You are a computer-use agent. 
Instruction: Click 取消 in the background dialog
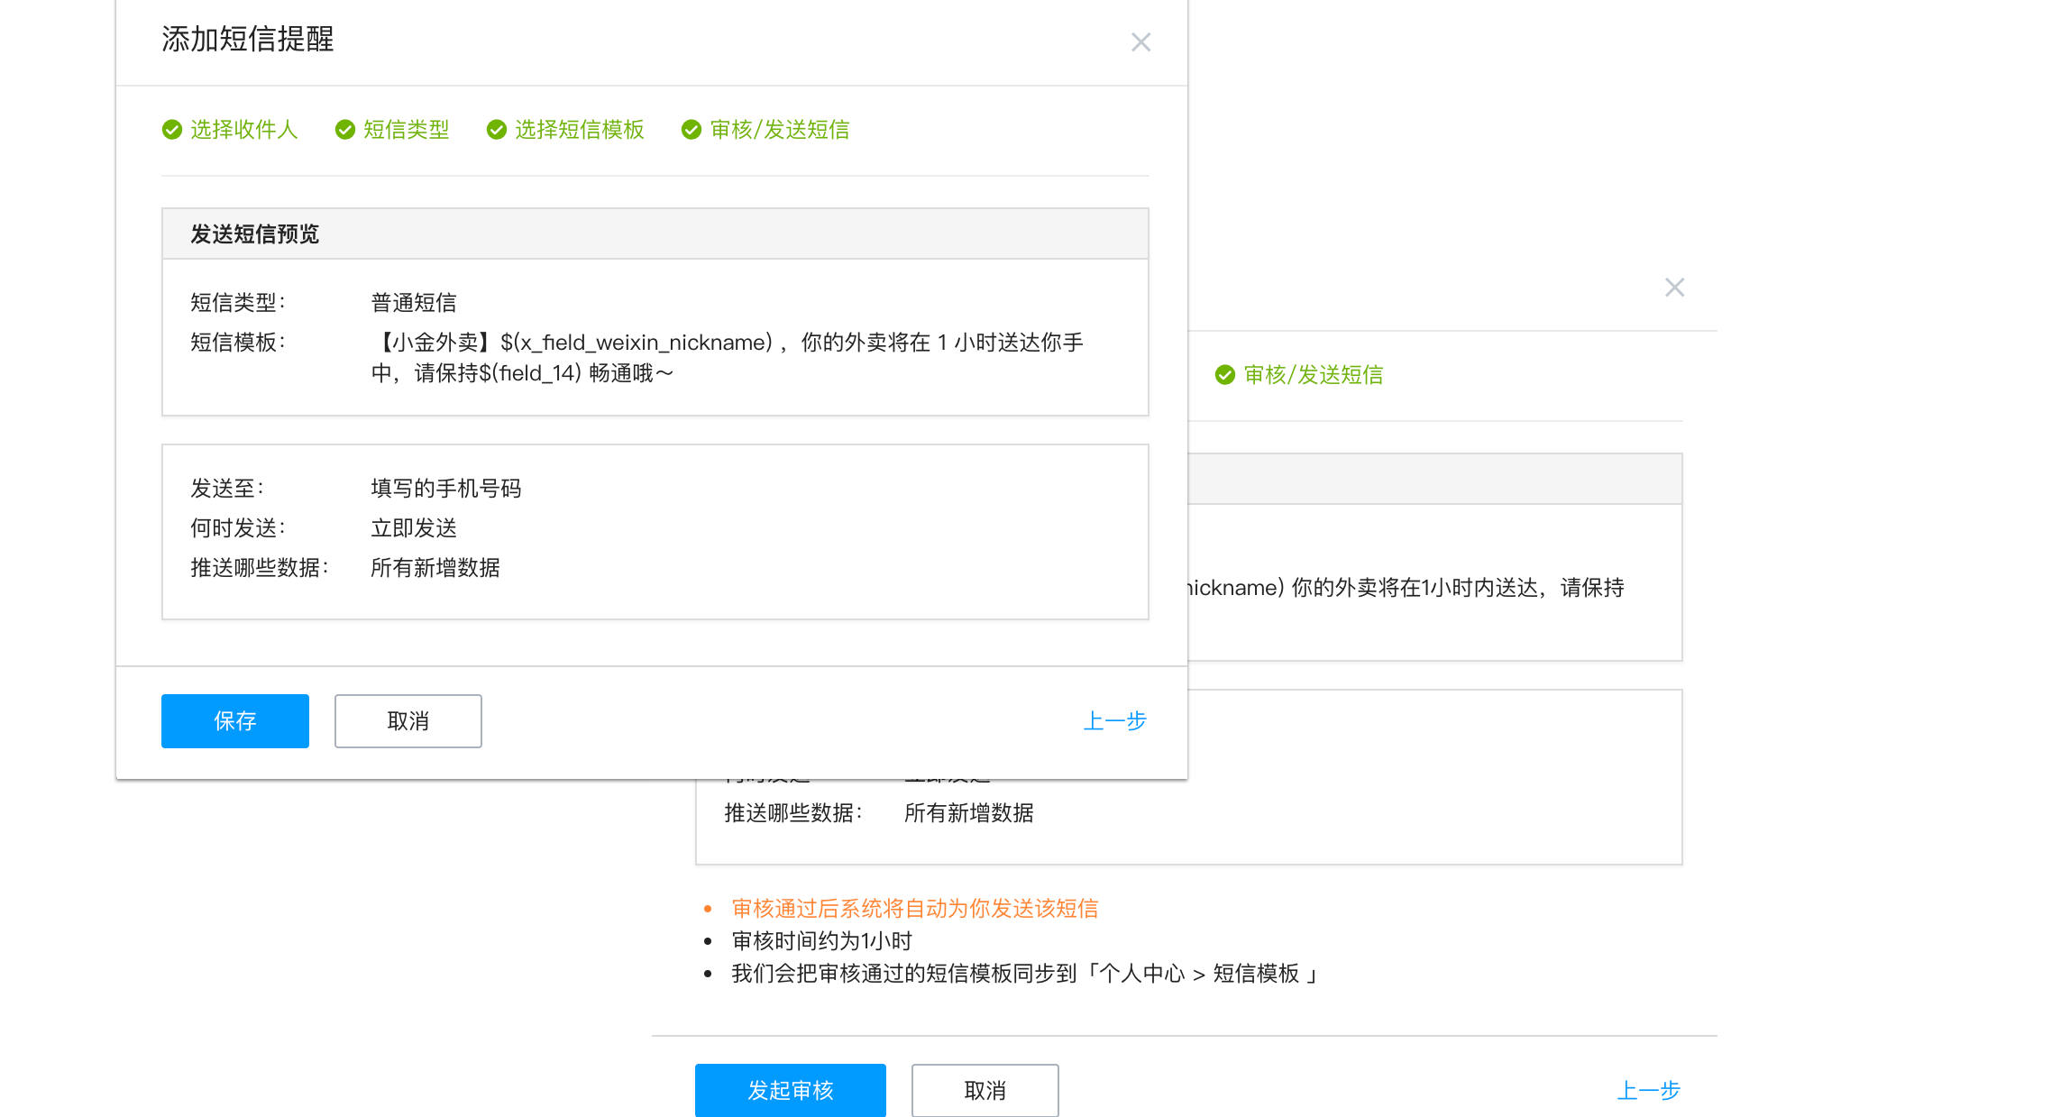985,1090
